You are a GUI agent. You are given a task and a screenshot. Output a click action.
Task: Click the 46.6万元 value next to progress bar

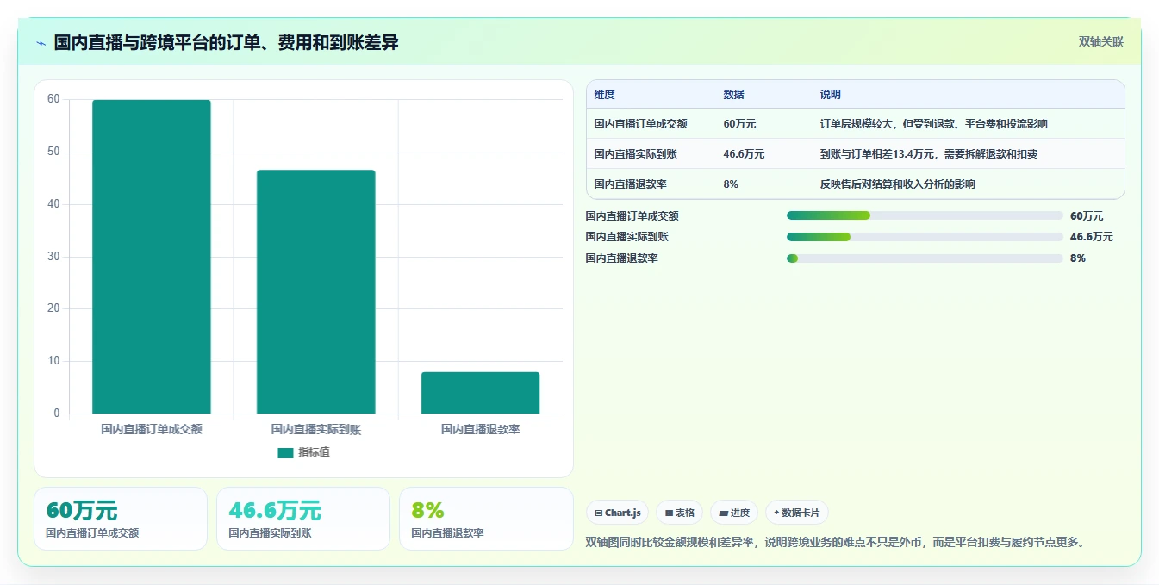[1092, 237]
